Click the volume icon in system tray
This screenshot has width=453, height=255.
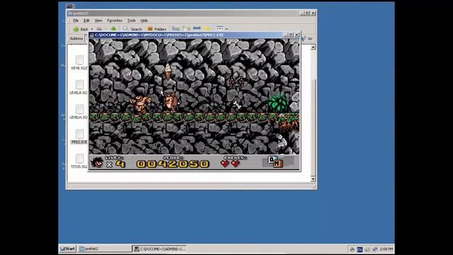pyautogui.click(x=367, y=249)
